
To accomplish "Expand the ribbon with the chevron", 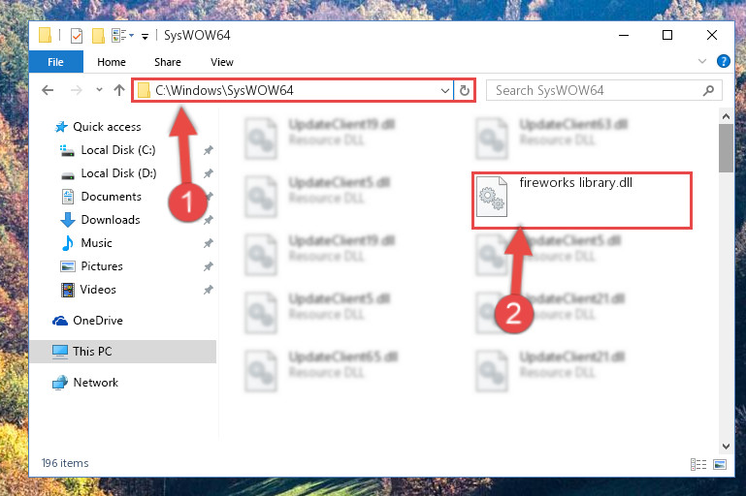I will point(701,61).
